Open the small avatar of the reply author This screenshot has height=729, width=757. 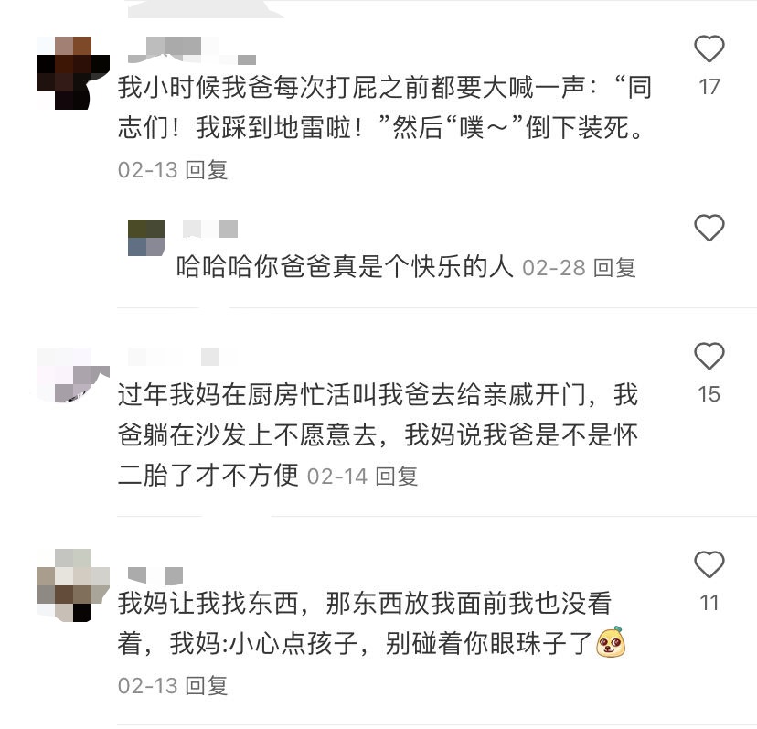(x=146, y=237)
